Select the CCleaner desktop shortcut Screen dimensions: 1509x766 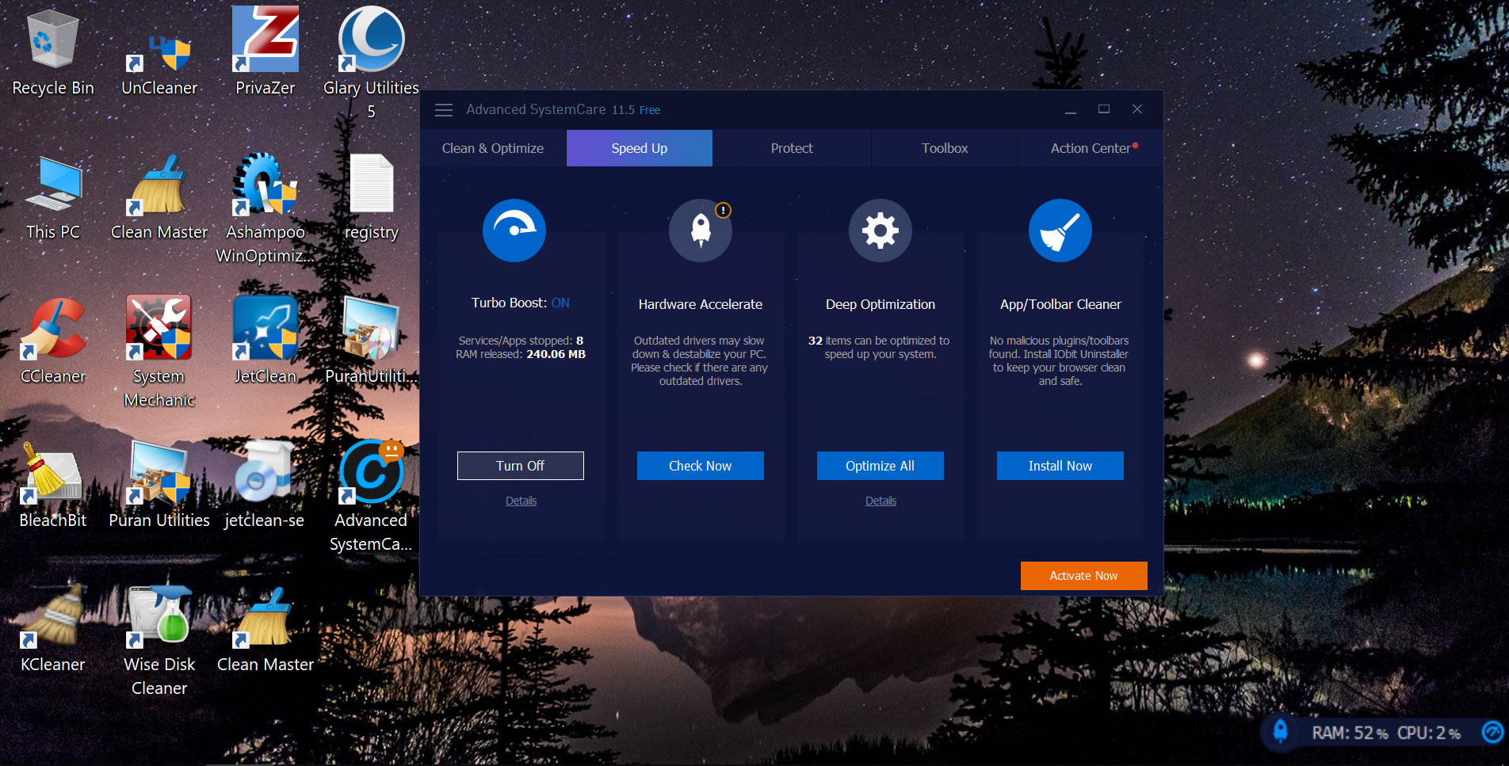[x=53, y=342]
